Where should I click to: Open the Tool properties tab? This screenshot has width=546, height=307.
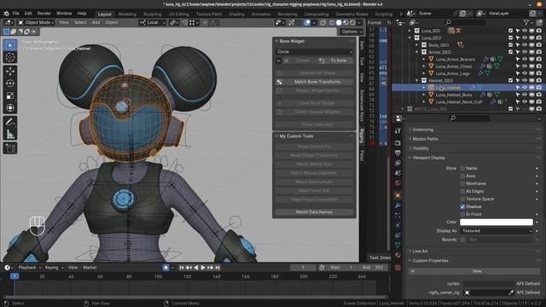[x=398, y=130]
